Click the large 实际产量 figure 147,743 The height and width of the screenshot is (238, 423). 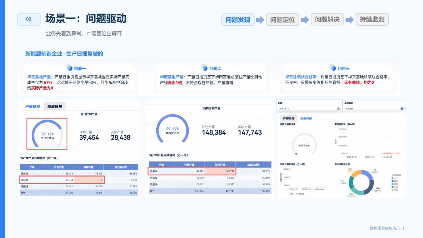[x=250, y=132]
